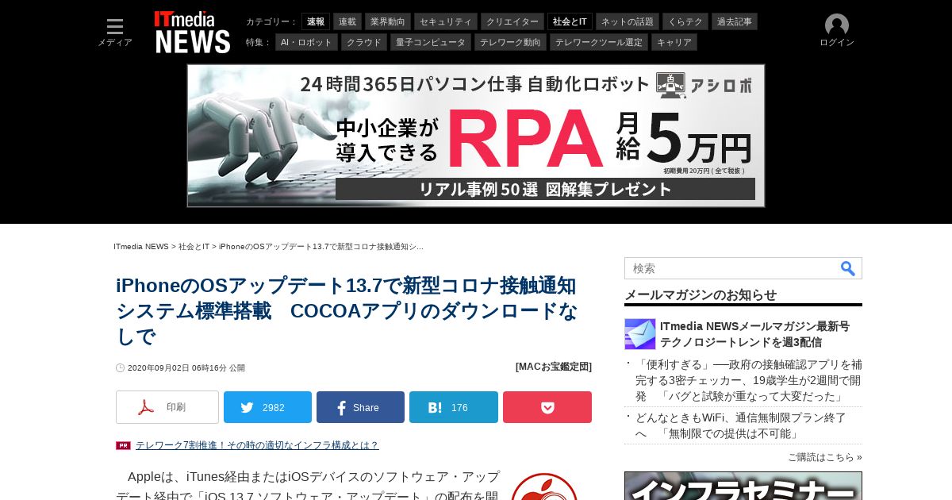Open the 過去記事 archive tab
Viewport: 952px width, 500px height.
735,21
